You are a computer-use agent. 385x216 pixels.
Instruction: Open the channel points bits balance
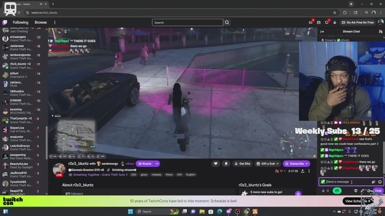click(325, 191)
